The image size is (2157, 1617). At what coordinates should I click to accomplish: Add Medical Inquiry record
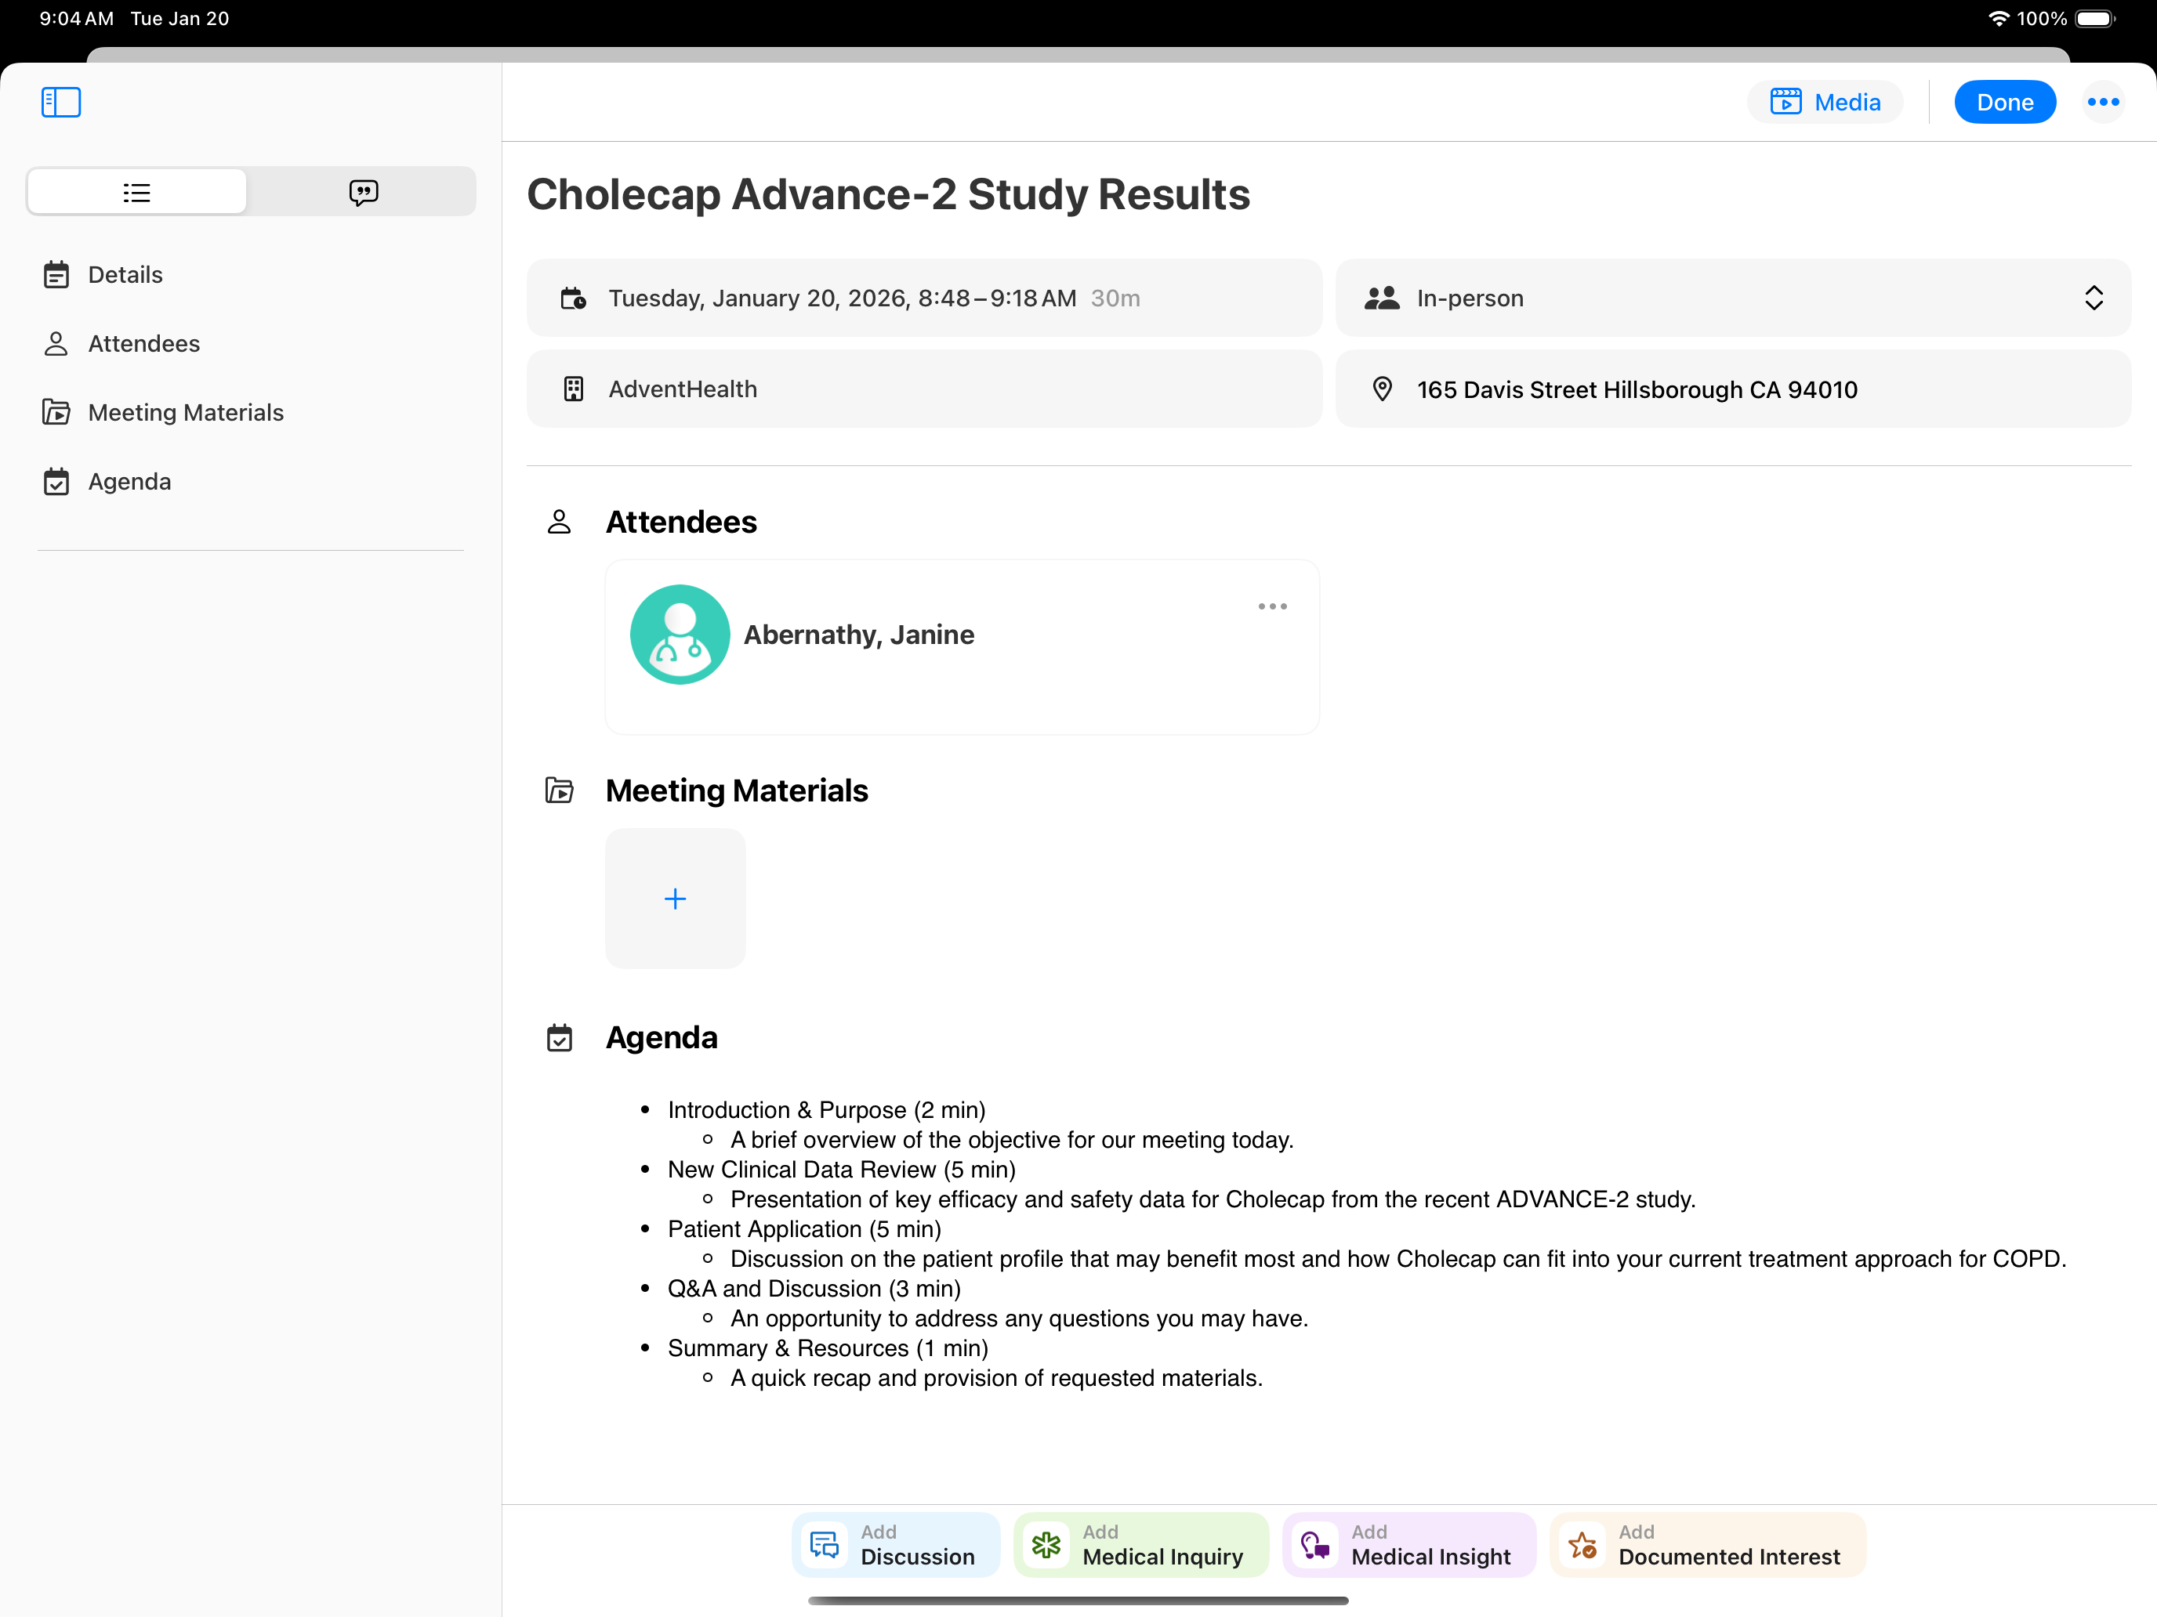coord(1141,1545)
